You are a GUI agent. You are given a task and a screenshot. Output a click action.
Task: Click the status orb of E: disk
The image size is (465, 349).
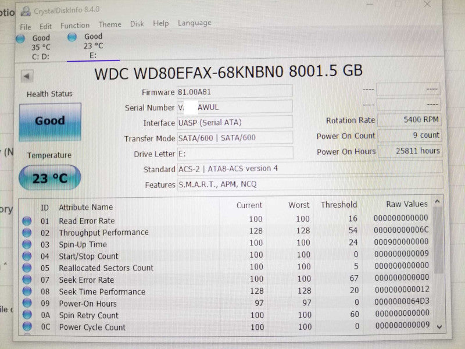pyautogui.click(x=72, y=37)
